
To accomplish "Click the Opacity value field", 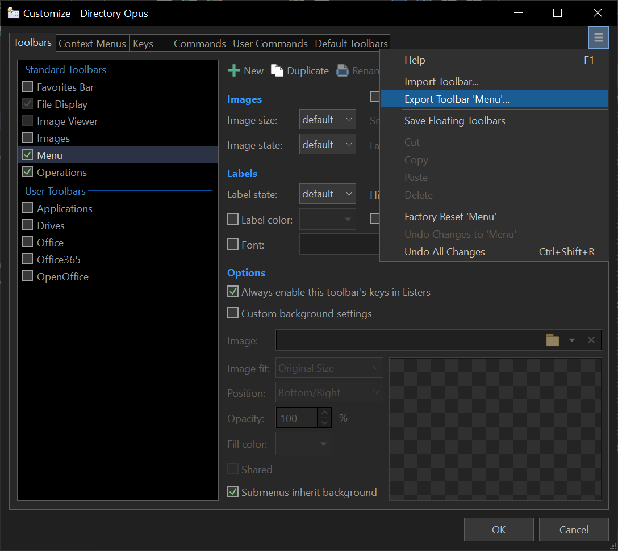I will pyautogui.click(x=297, y=418).
